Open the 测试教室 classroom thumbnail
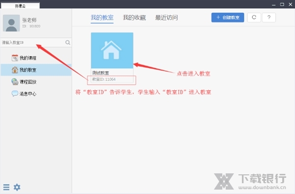295x194 pixels. point(112,51)
